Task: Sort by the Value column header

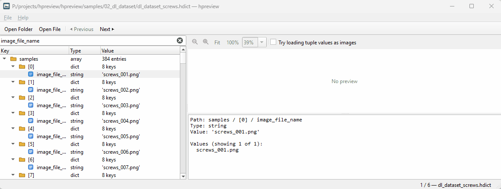Action: click(x=140, y=51)
